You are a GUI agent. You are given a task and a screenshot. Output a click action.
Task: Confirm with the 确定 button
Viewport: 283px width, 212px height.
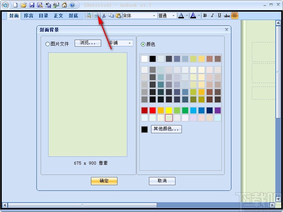click(104, 181)
